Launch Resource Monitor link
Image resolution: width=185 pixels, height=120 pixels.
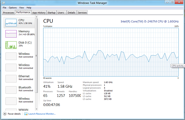tap(42, 114)
